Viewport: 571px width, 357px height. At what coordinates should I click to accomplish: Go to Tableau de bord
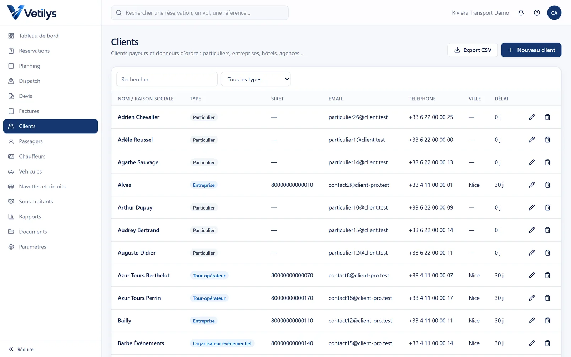pyautogui.click(x=51, y=36)
